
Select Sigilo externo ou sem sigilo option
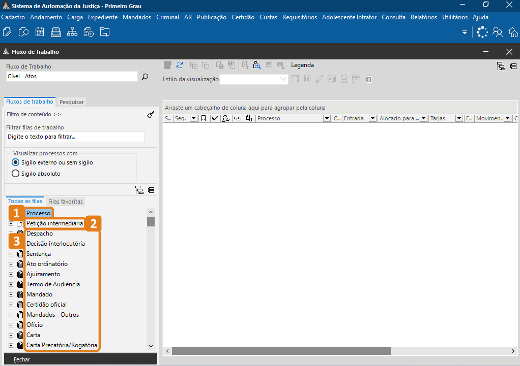click(15, 162)
